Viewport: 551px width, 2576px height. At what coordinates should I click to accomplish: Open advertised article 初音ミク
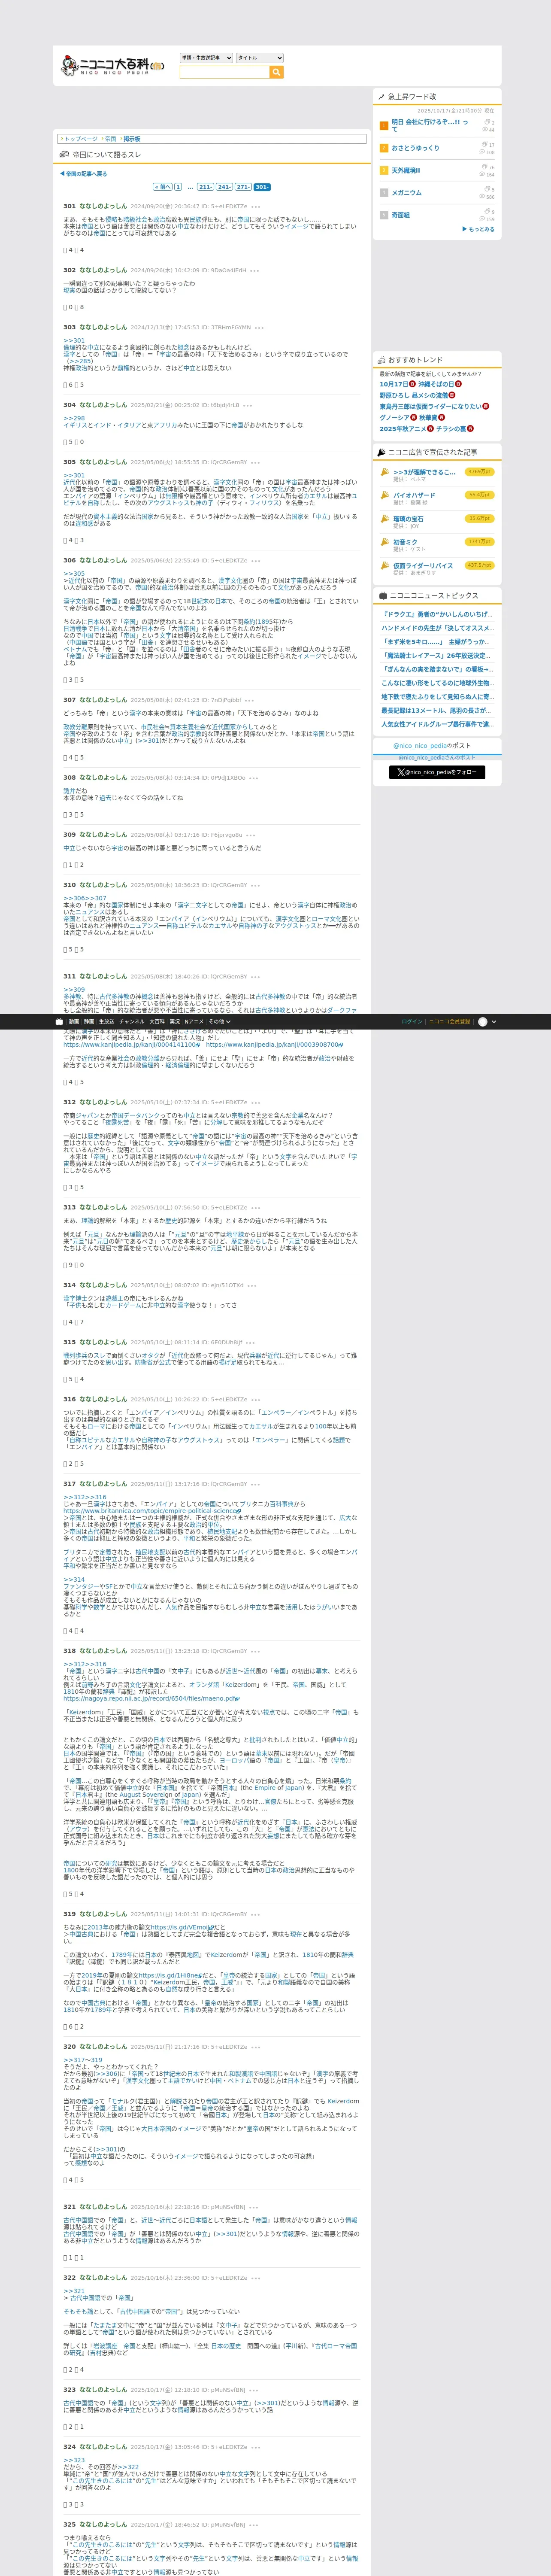[405, 542]
